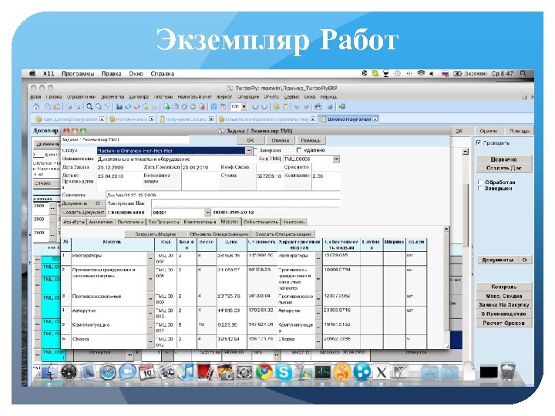The height and width of the screenshot is (416, 555).
Task: Click the green arrow document icon in toolbar
Action: coord(166,106)
